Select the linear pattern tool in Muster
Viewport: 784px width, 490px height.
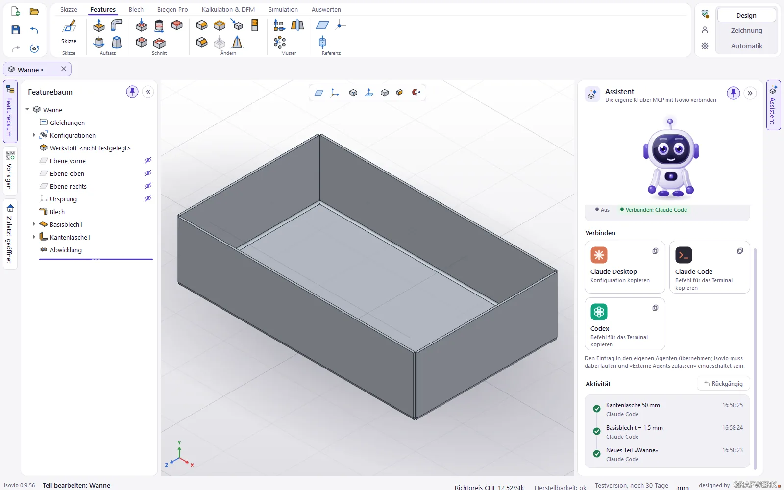point(279,25)
